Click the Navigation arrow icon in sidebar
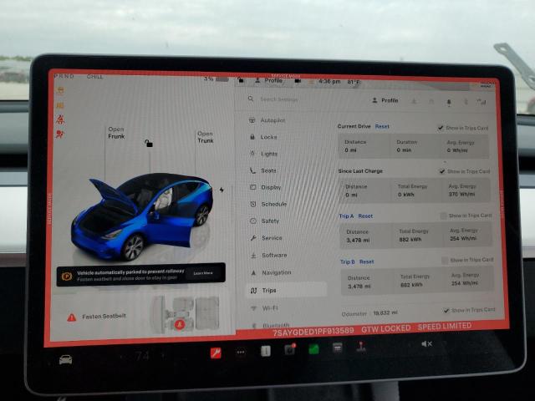This screenshot has width=535, height=401. point(253,272)
